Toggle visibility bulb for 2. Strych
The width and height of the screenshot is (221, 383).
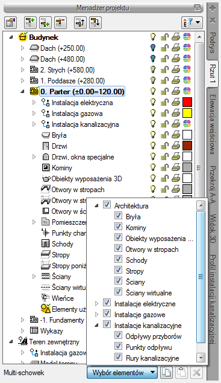tap(152, 69)
